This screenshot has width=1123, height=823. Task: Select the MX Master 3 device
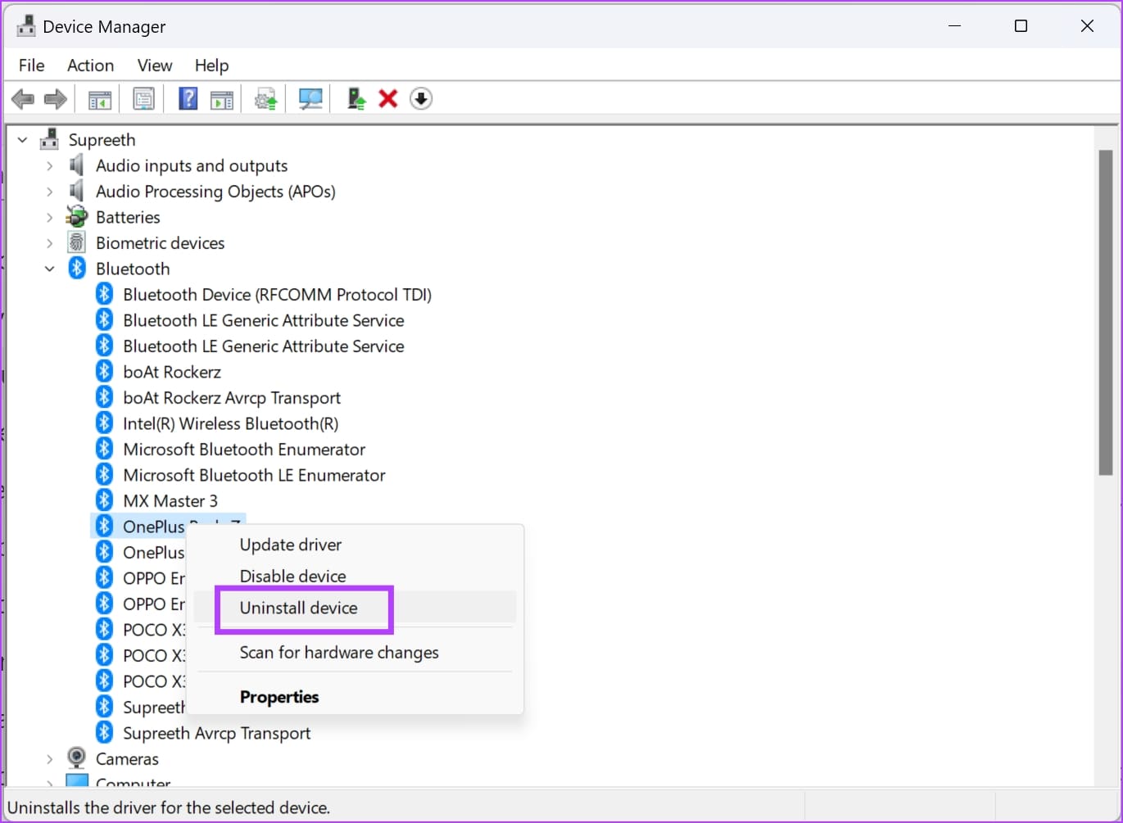pyautogui.click(x=170, y=500)
